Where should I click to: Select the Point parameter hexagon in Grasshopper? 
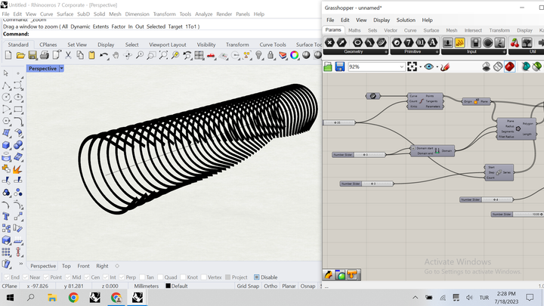(x=329, y=42)
